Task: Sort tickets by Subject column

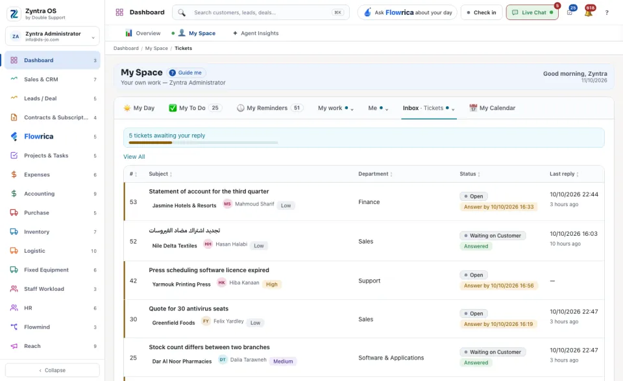Action: click(x=160, y=174)
